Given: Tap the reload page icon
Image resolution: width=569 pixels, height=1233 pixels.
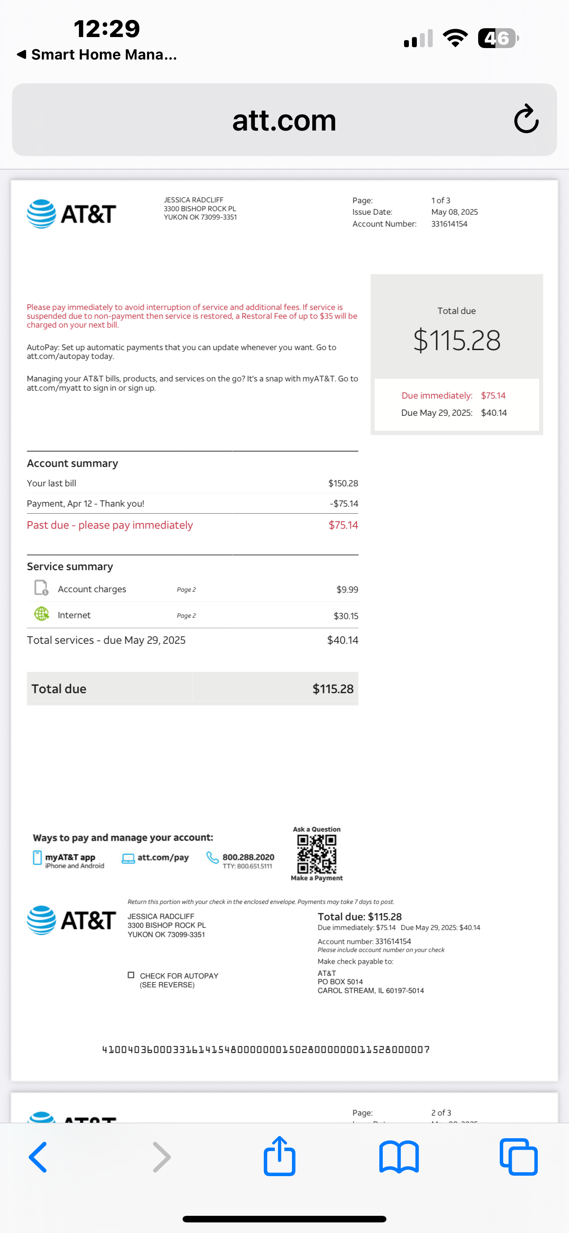Looking at the screenshot, I should [x=526, y=119].
